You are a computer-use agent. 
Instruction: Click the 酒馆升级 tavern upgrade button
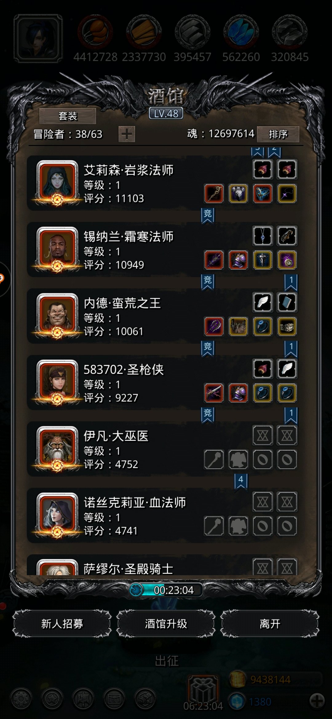click(166, 624)
